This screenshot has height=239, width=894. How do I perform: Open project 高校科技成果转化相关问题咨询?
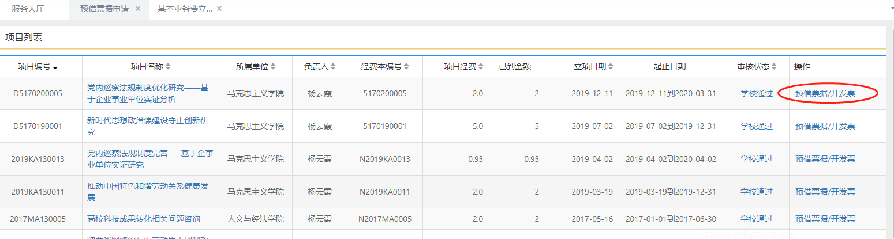coord(144,219)
